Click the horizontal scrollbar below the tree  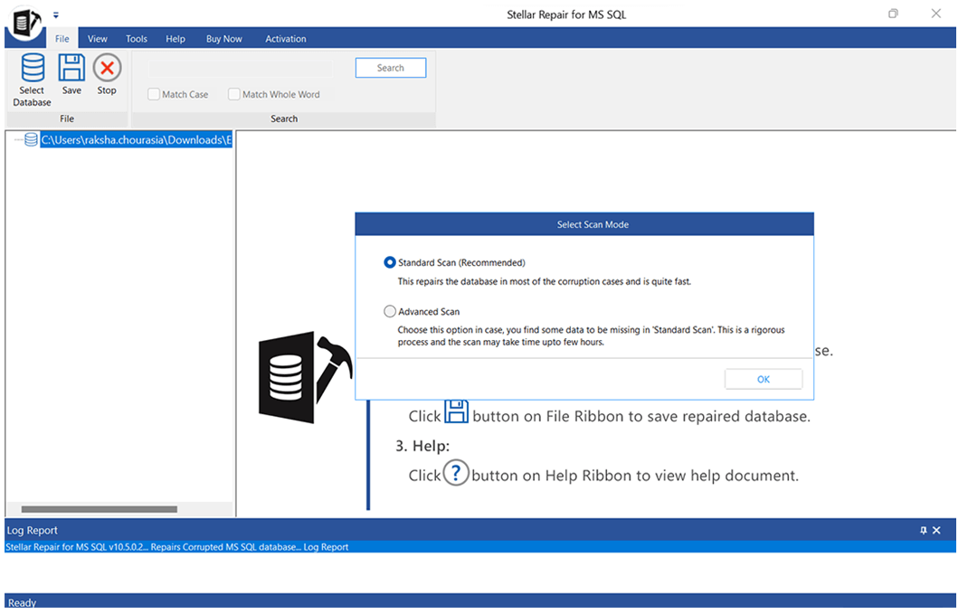(x=100, y=509)
